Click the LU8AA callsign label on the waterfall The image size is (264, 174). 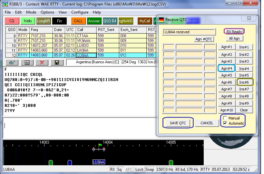(x=99, y=162)
